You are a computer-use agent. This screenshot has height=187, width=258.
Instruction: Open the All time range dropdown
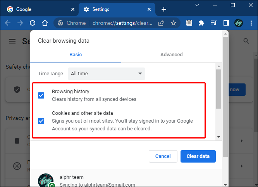pyautogui.click(x=107, y=73)
